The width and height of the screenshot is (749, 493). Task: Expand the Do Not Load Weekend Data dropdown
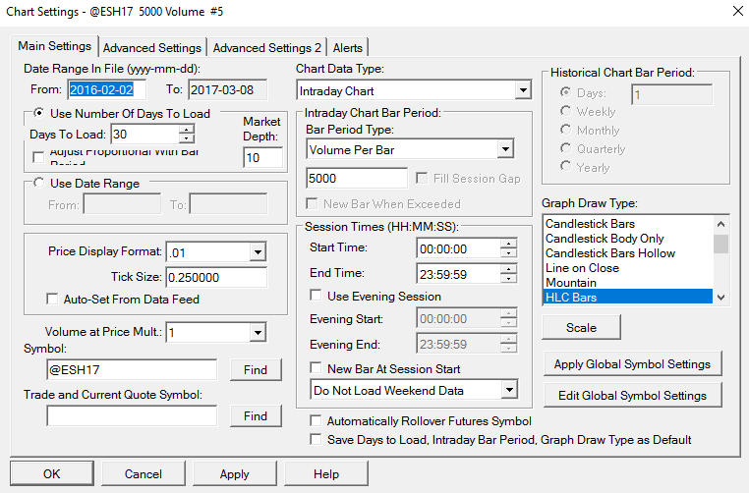(x=510, y=390)
